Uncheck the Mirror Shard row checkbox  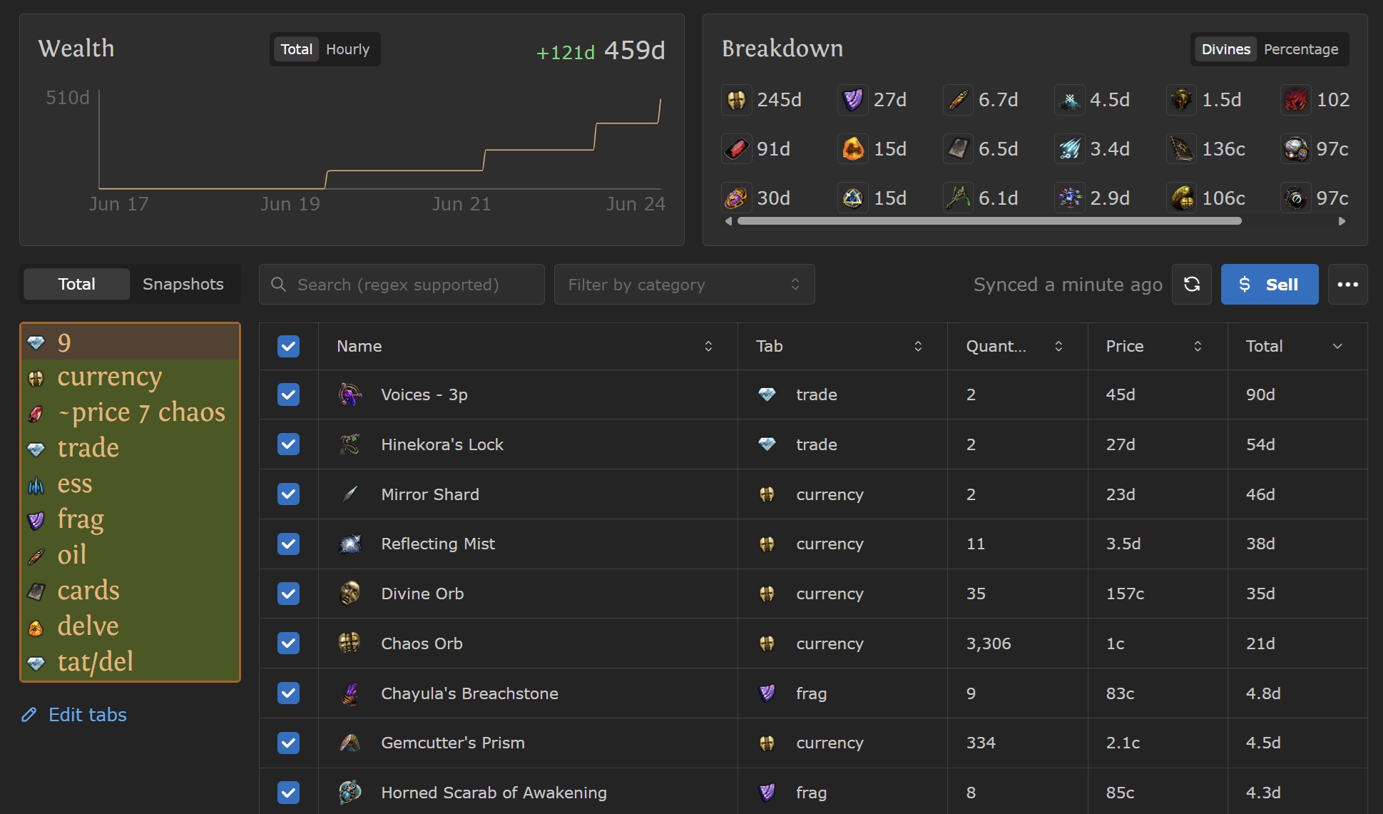pyautogui.click(x=288, y=494)
